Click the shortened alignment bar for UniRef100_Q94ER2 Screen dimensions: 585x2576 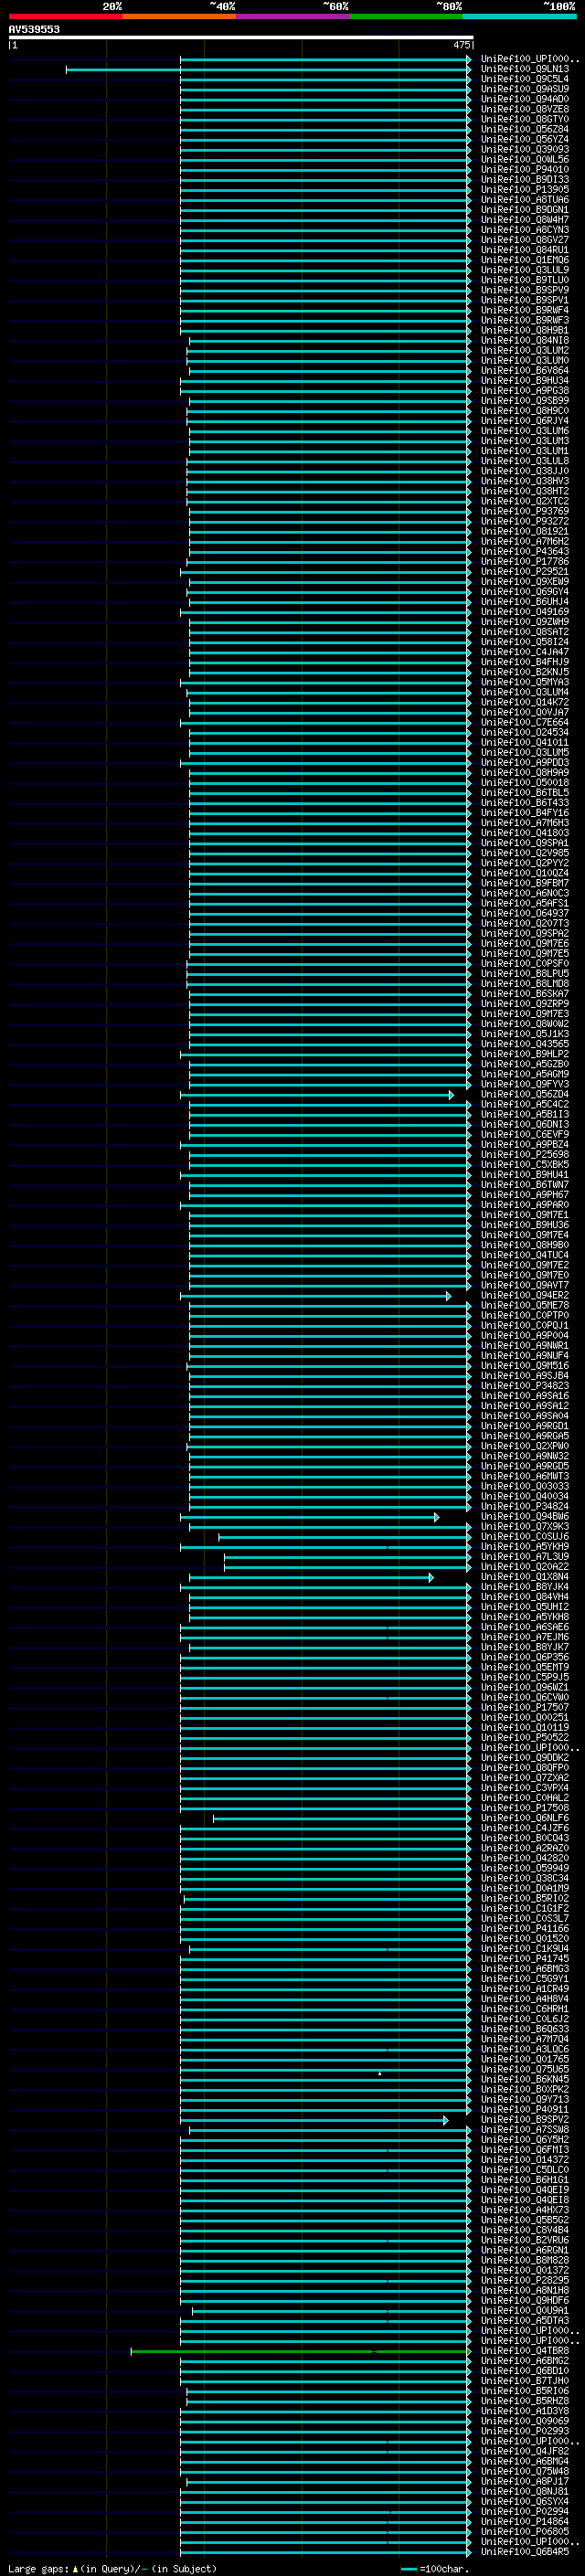pyautogui.click(x=316, y=1296)
